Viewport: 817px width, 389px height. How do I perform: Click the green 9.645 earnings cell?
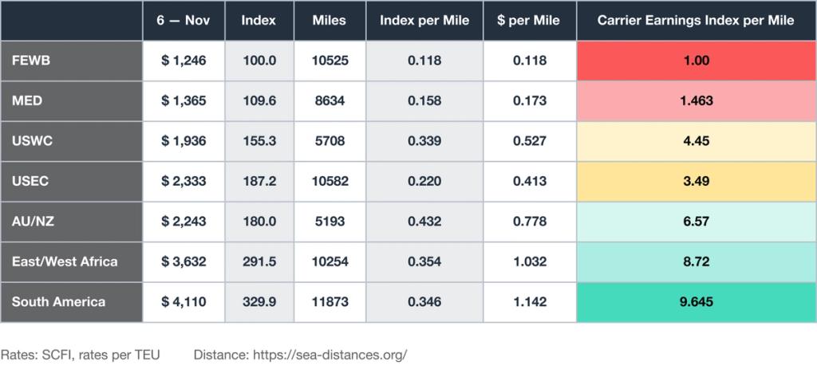(696, 302)
